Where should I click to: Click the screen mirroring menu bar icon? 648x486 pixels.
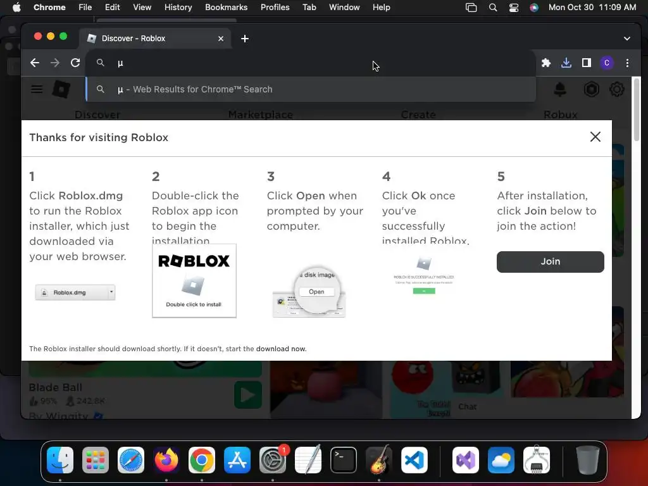(471, 8)
